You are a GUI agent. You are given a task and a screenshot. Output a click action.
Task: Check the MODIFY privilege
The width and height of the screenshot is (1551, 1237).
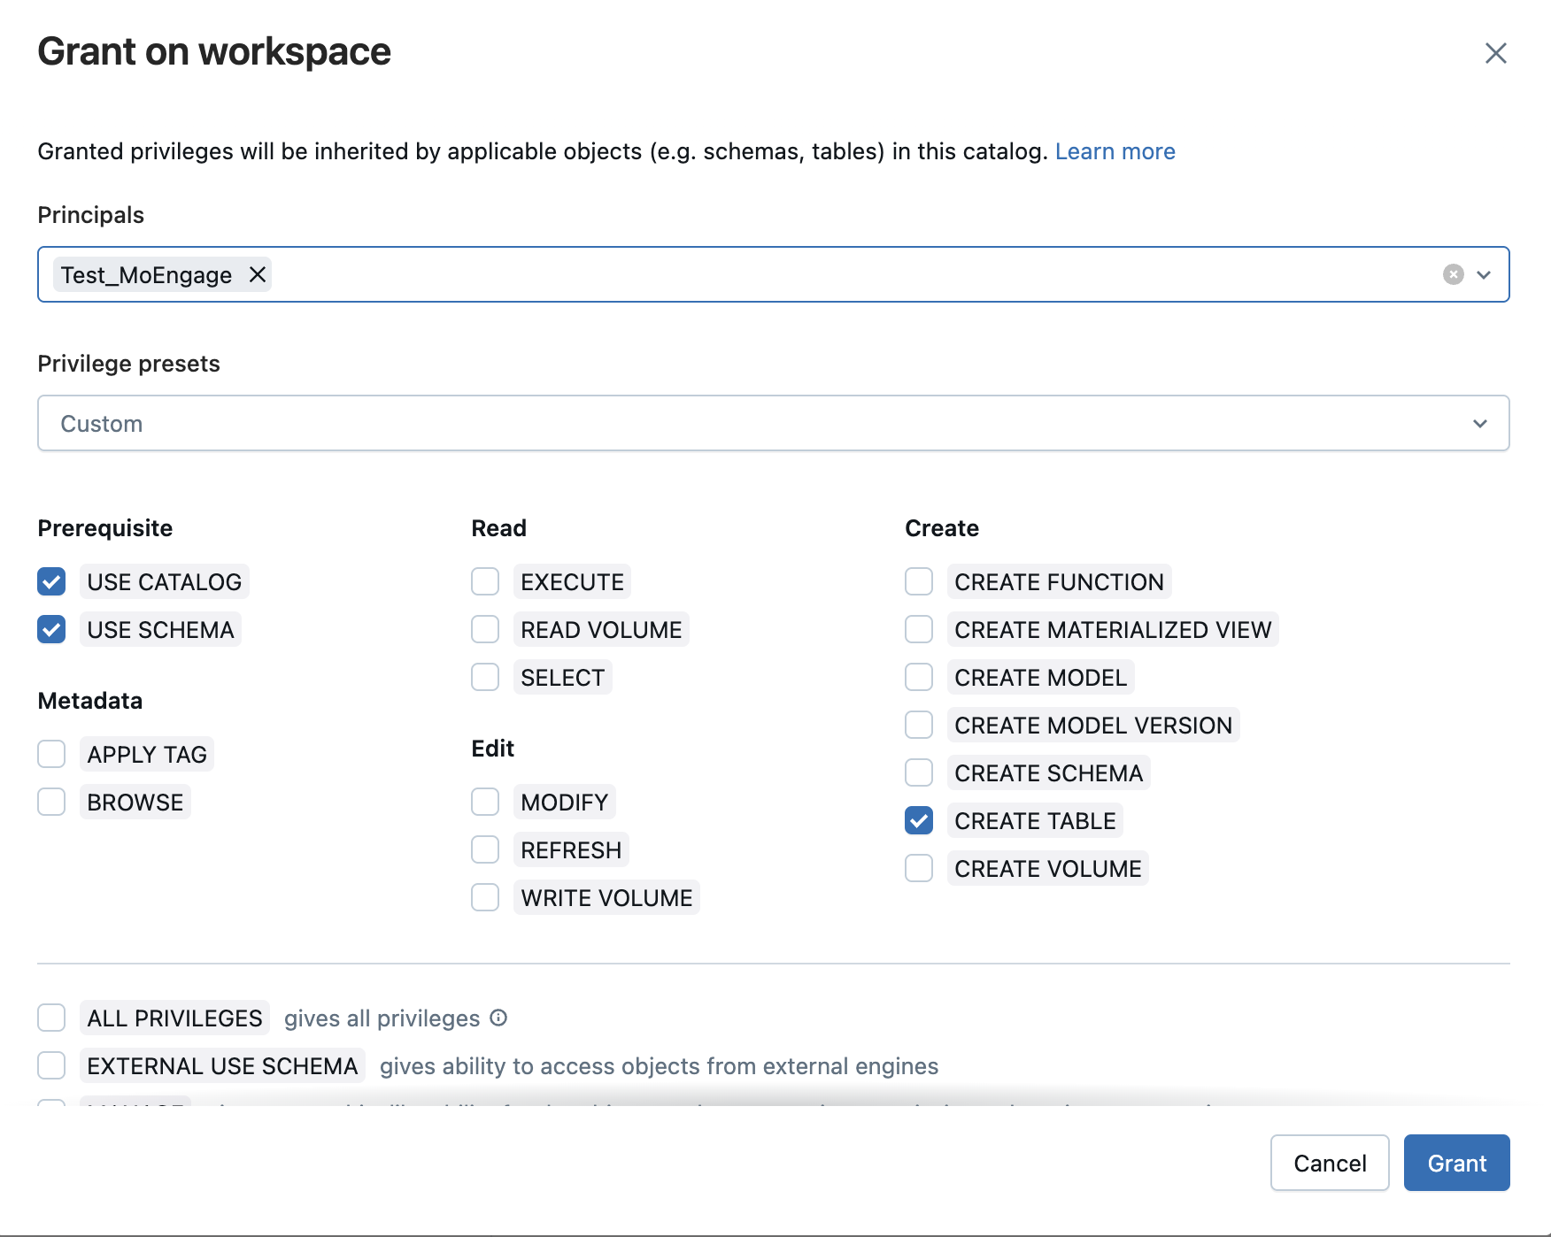485,802
